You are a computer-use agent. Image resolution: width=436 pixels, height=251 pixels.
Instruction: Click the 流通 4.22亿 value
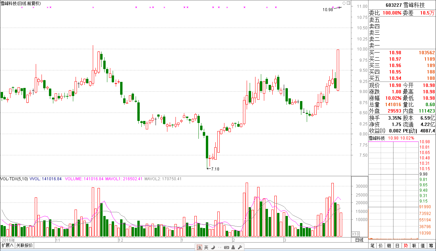(x=428, y=124)
